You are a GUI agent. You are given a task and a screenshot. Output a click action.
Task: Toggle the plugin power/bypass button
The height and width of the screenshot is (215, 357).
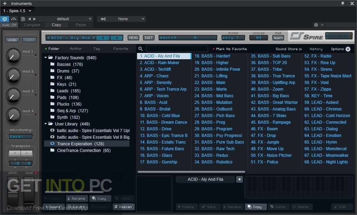tap(5, 19)
